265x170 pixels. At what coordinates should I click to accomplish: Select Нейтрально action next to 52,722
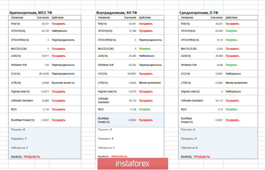coord(59,31)
